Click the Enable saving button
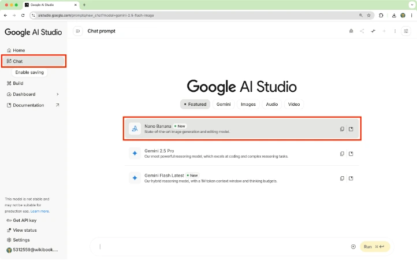Screen dimensions: 417x260 29,72
